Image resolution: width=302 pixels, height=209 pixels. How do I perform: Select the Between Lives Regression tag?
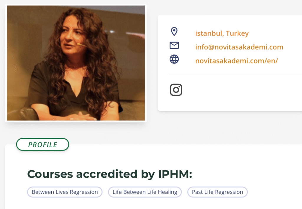tap(65, 192)
